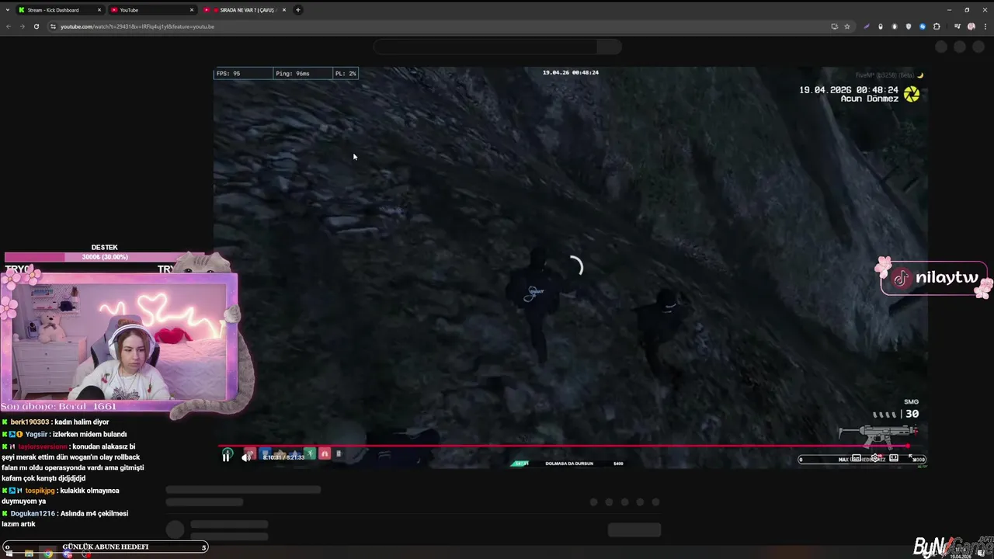This screenshot has width=994, height=559.
Task: Open the browser profile avatar
Action: (x=971, y=26)
